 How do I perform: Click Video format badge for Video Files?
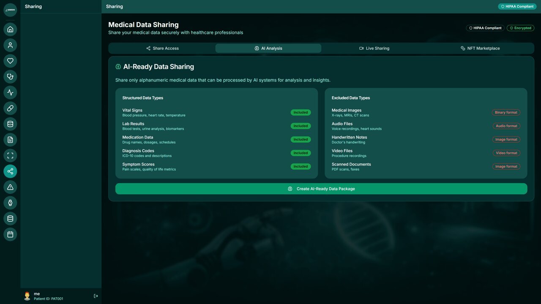coord(506,153)
